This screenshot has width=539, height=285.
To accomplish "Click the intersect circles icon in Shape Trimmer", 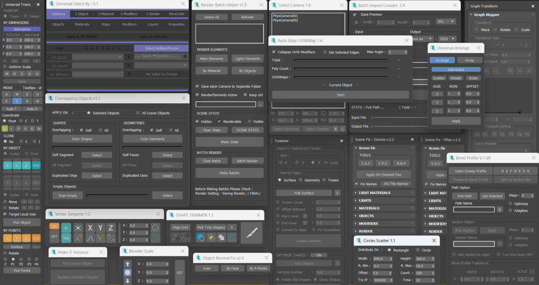I will click(211, 237).
